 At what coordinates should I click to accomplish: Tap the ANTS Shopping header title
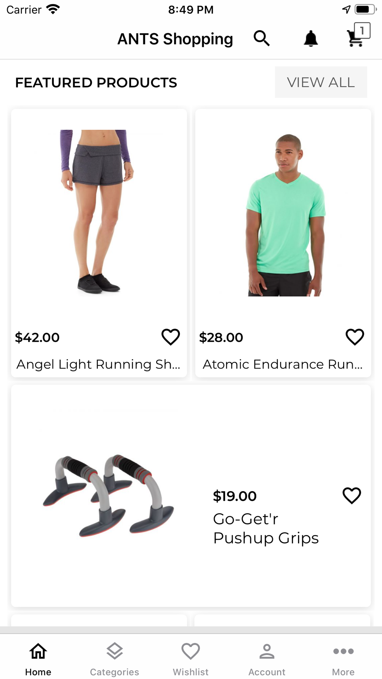point(175,39)
